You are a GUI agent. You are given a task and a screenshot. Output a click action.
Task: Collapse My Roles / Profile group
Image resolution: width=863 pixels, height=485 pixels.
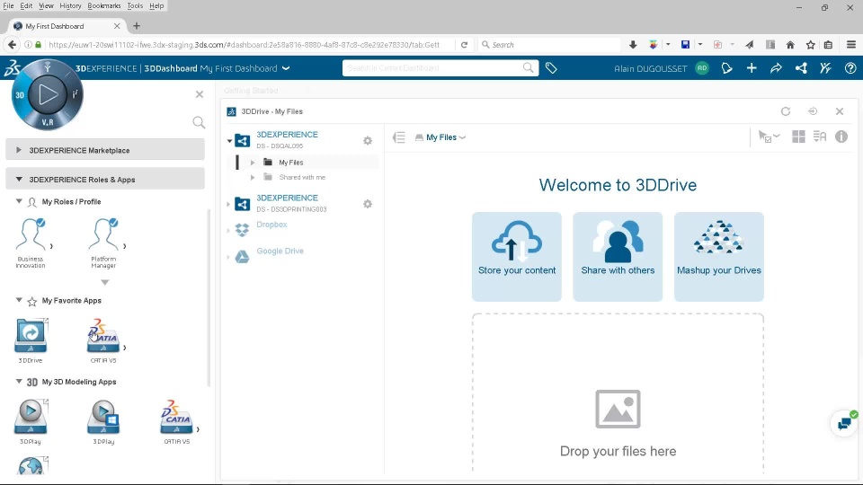click(19, 201)
